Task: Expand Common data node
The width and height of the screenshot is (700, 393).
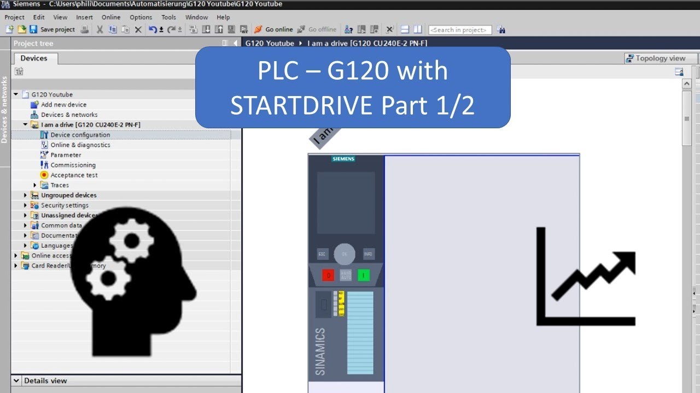Action: click(25, 225)
